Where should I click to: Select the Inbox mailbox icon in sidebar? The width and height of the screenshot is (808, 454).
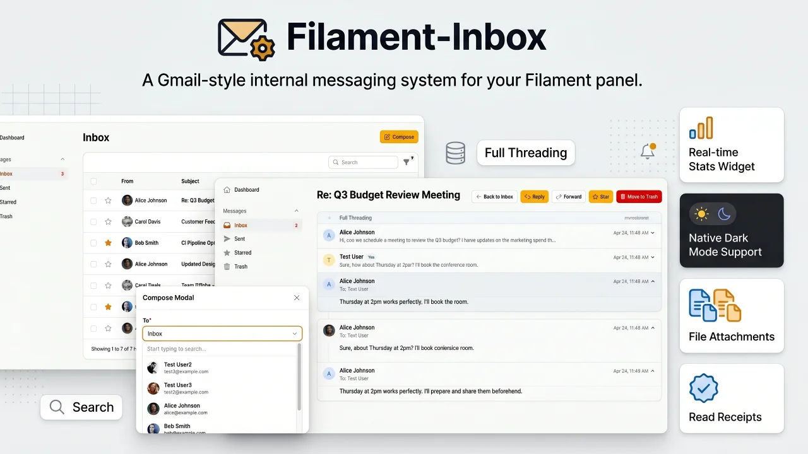[x=227, y=225]
